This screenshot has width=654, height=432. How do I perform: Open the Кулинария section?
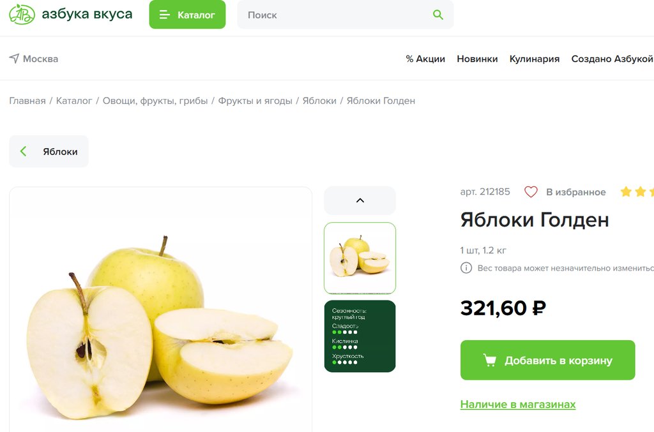point(535,59)
